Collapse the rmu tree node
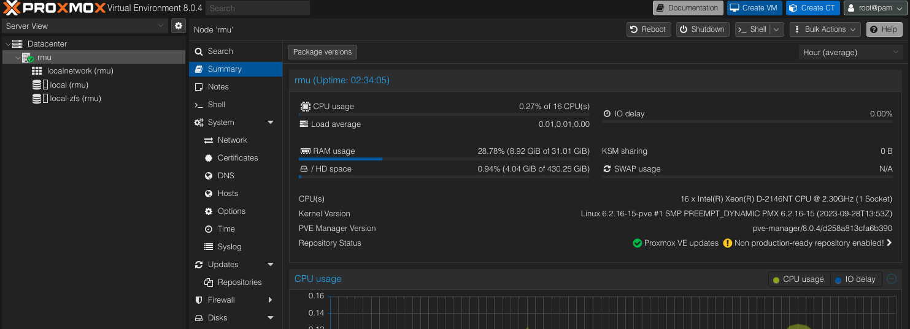This screenshot has height=329, width=910. 18,58
